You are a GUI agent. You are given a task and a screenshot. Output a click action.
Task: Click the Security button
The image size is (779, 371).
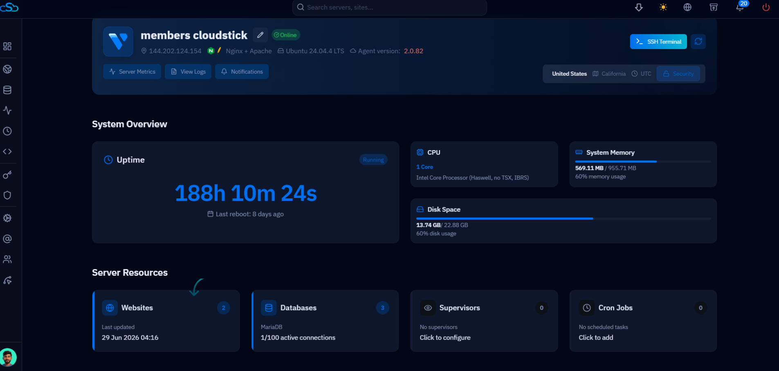point(678,74)
